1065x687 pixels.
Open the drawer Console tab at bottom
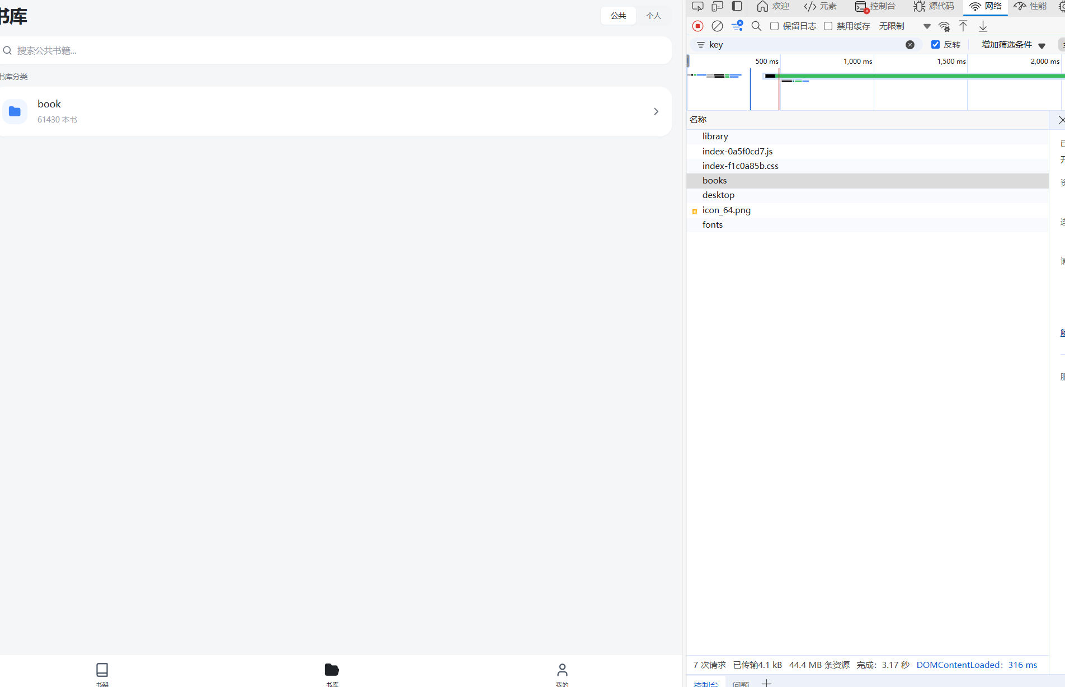point(706,683)
